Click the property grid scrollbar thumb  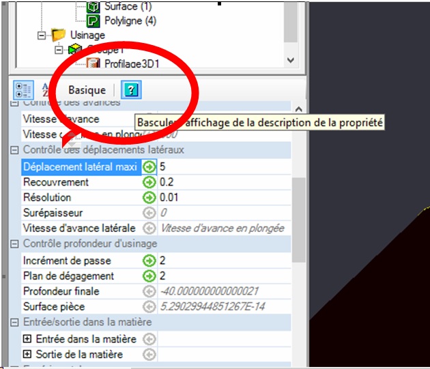tap(299, 220)
